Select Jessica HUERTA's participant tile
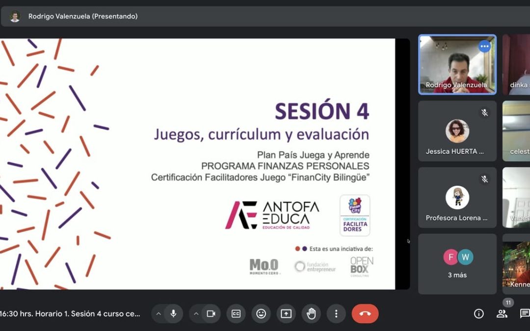530x331 pixels. (457, 131)
